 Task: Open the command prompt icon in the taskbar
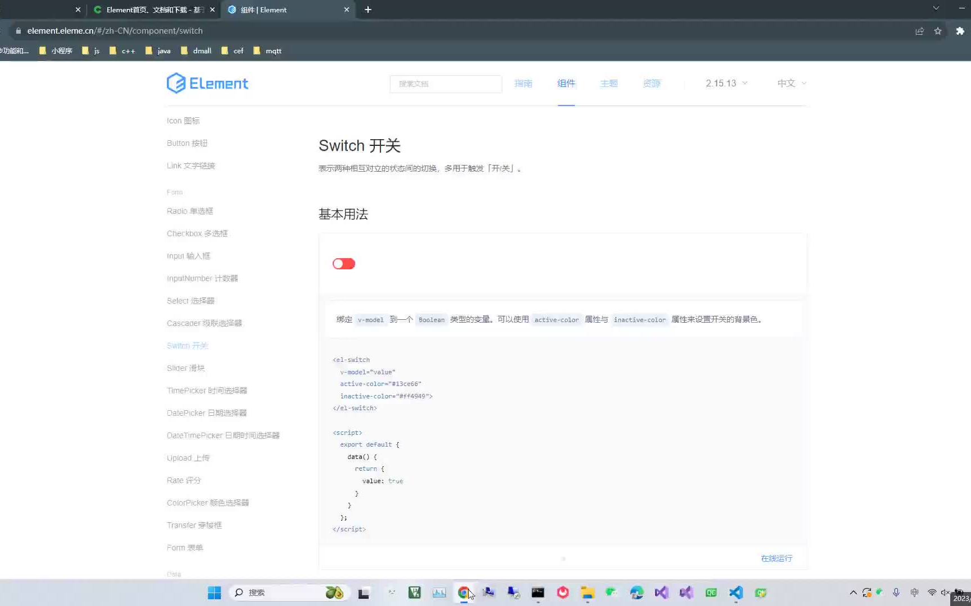(538, 593)
